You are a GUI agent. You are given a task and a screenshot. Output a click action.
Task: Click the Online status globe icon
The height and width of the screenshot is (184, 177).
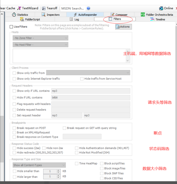pos(161,8)
